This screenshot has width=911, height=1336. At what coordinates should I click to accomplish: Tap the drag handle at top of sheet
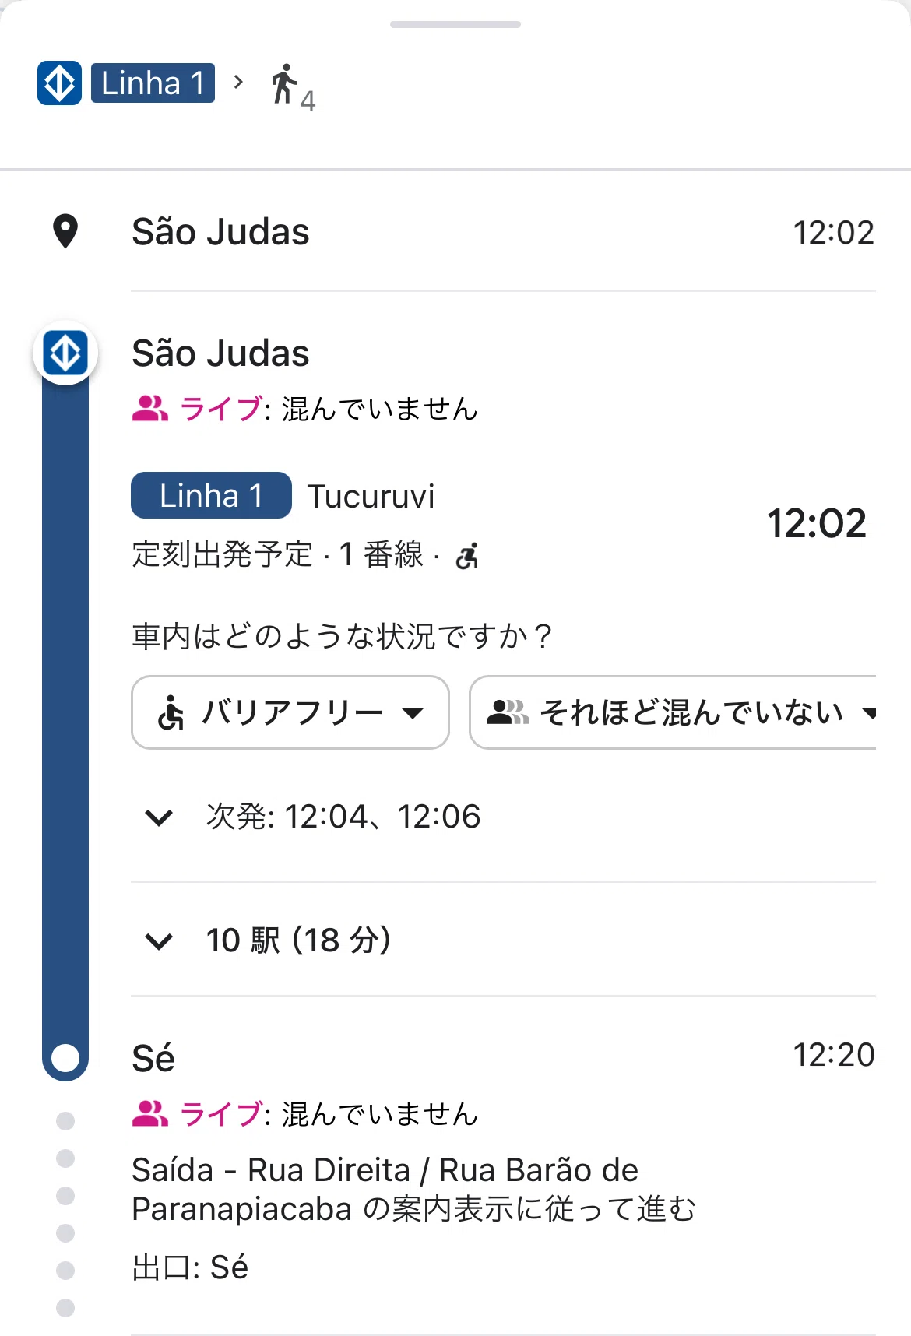coord(455,25)
